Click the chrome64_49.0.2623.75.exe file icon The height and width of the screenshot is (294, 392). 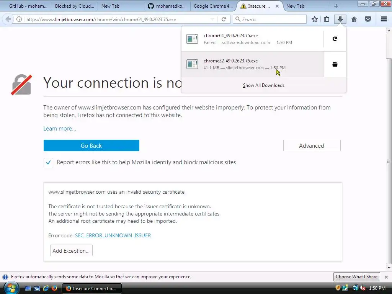point(192,39)
